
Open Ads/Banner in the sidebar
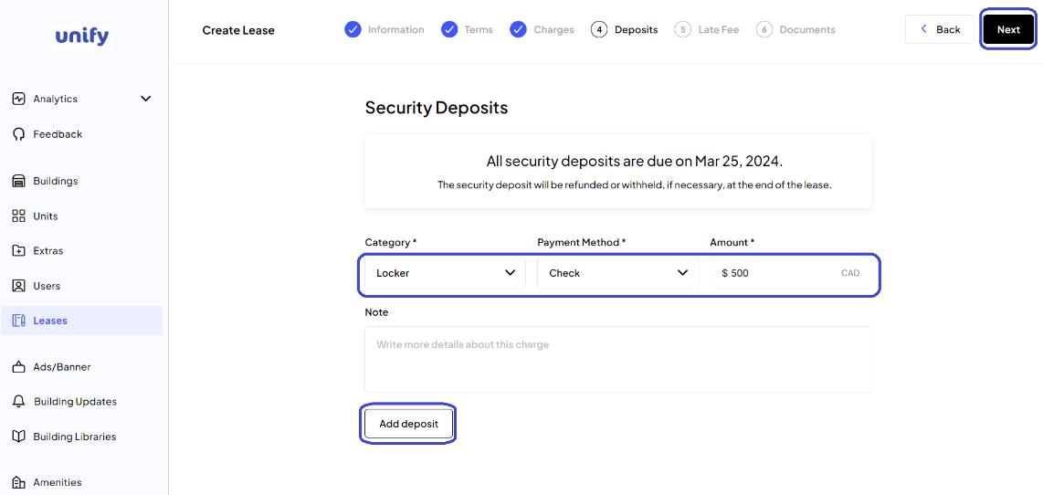[x=82, y=366]
